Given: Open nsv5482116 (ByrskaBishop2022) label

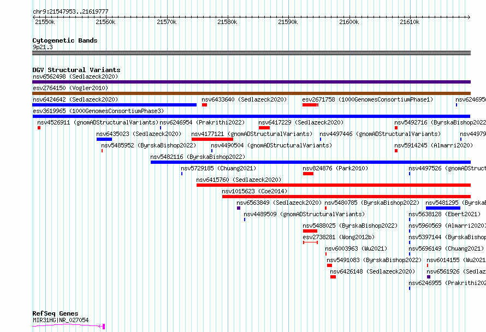Looking at the screenshot, I should pyautogui.click(x=198, y=157).
